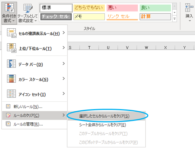Select column V header

click(127, 47)
